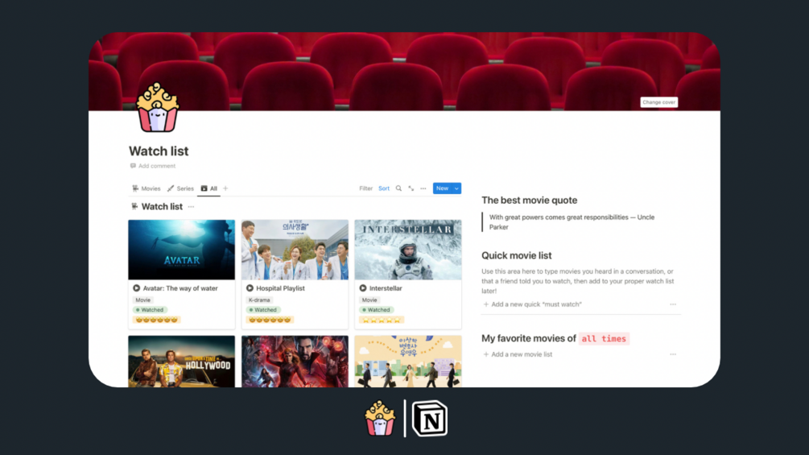
Task: Click the Movie tag on Interstellar card
Action: (369, 300)
